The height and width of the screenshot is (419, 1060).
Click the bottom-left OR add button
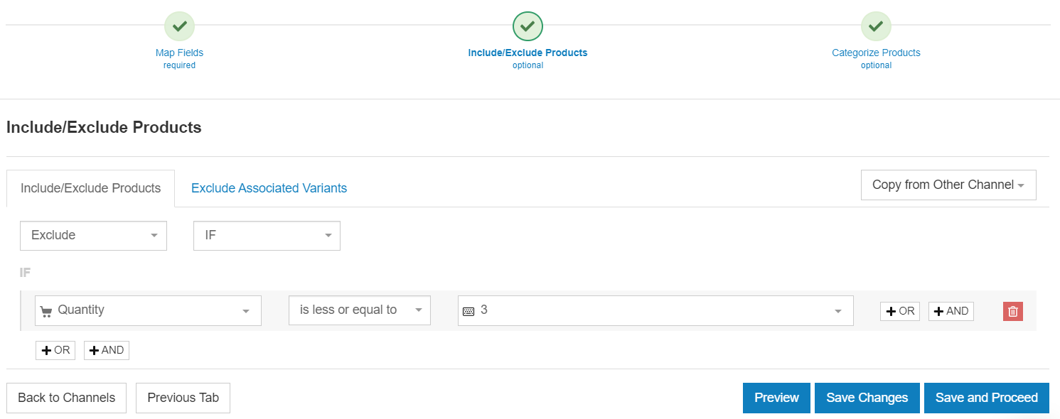coord(55,350)
